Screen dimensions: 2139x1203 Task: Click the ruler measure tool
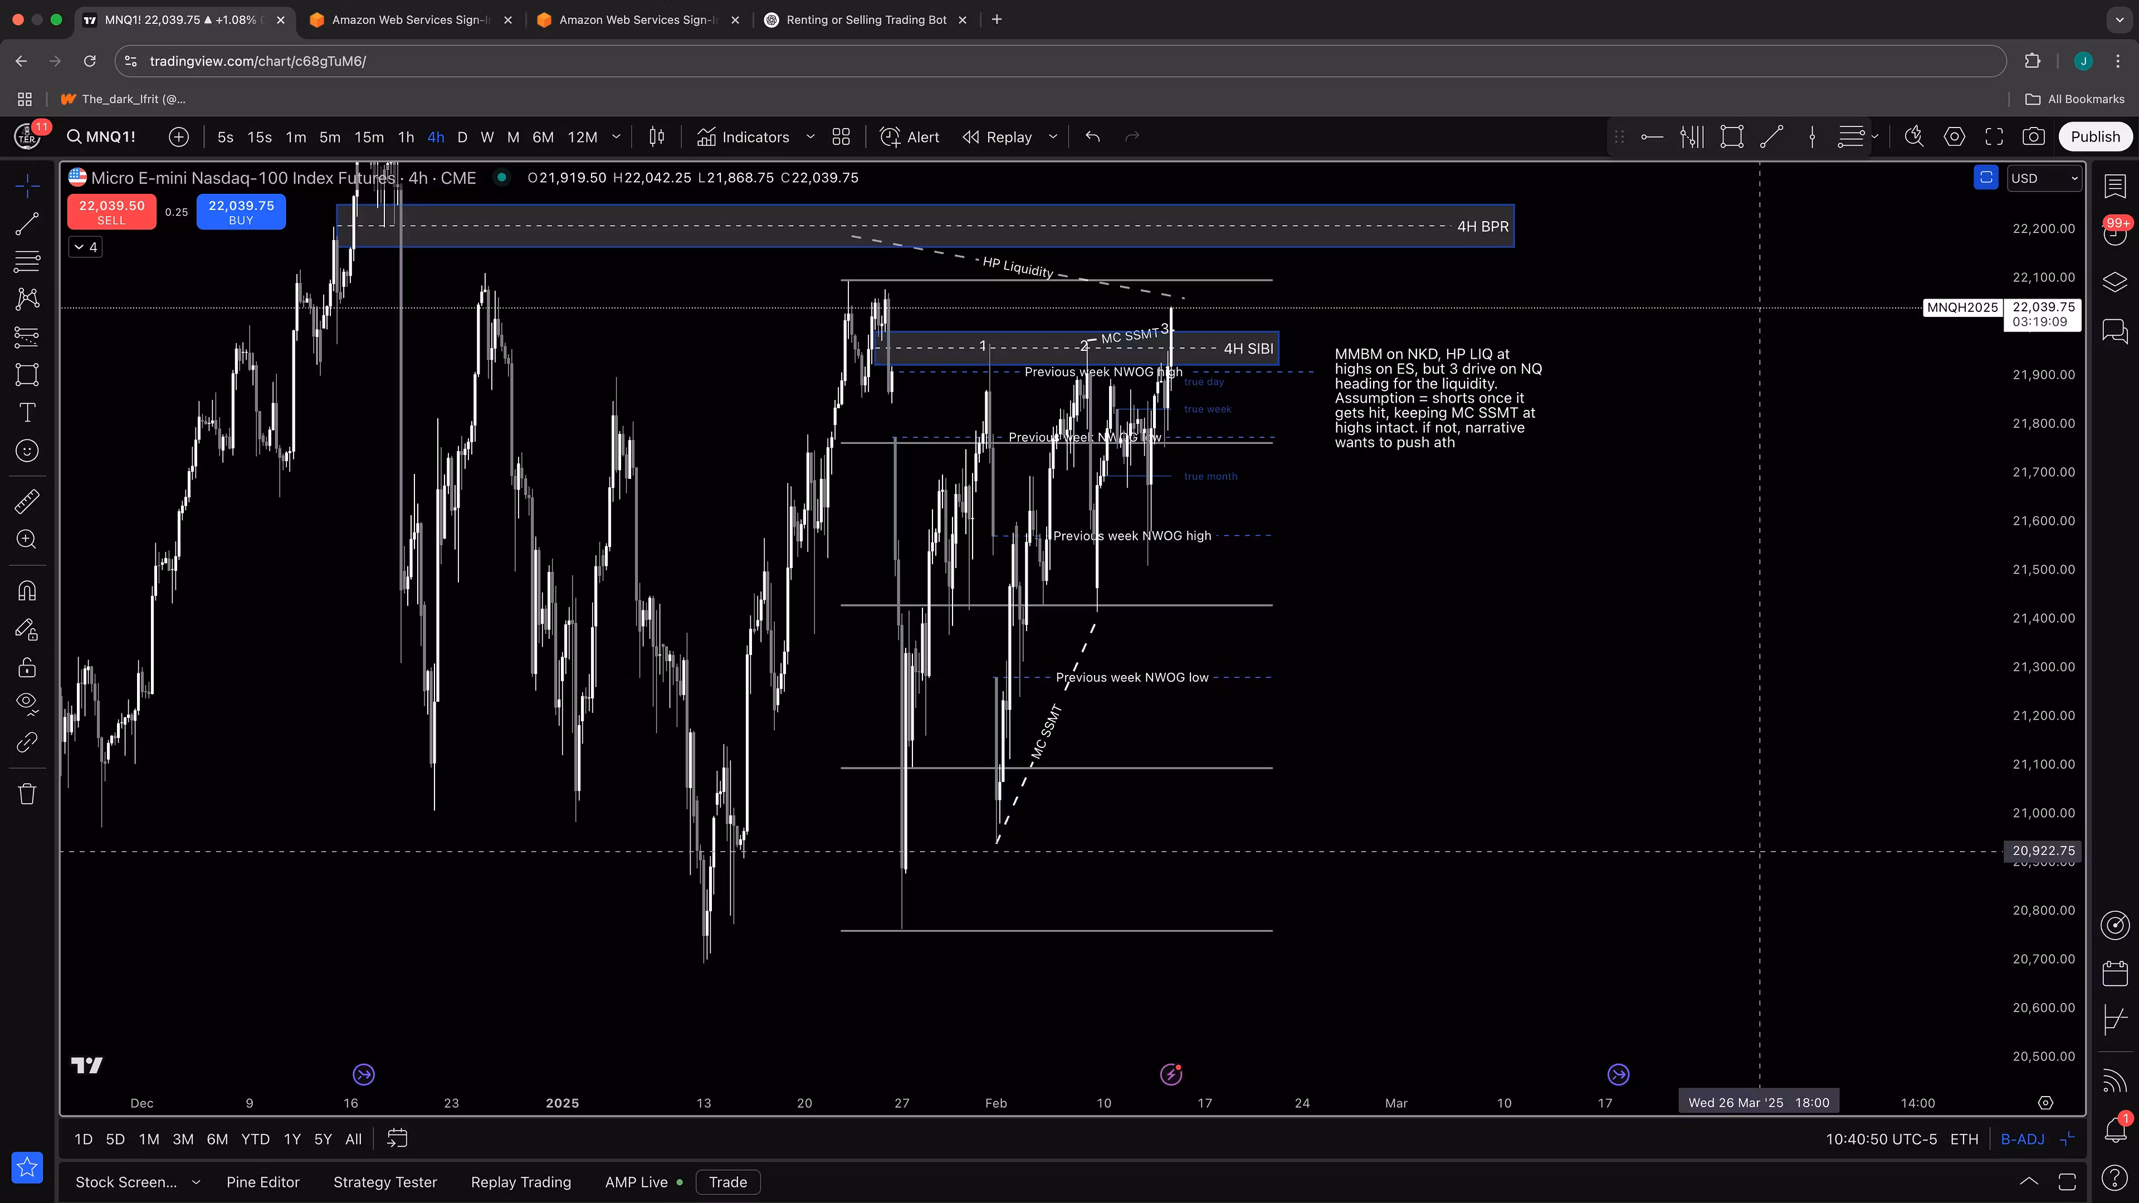click(27, 501)
